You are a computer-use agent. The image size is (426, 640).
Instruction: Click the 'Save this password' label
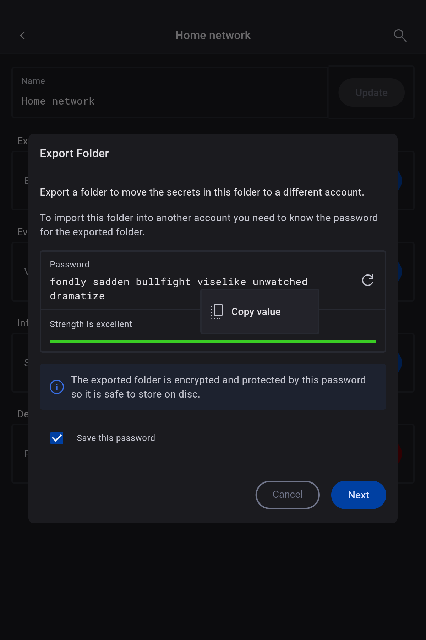[116, 438]
